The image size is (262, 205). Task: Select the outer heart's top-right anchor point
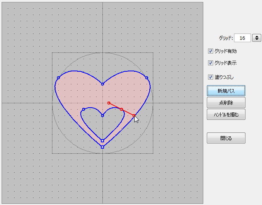pyautogui.click(x=147, y=78)
